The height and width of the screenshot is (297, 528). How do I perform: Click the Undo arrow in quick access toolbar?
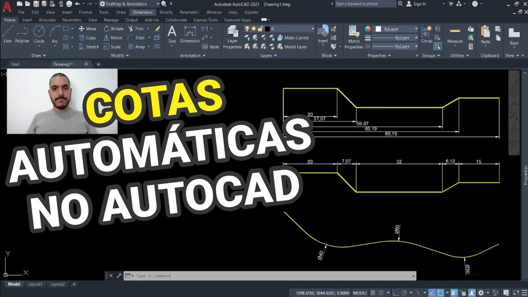click(78, 4)
